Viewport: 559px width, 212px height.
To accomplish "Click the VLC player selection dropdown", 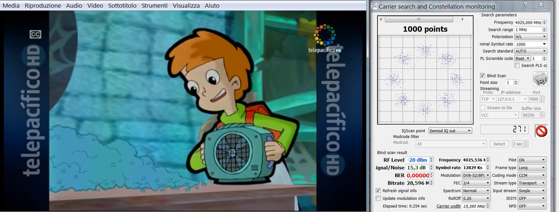I will [x=499, y=115].
